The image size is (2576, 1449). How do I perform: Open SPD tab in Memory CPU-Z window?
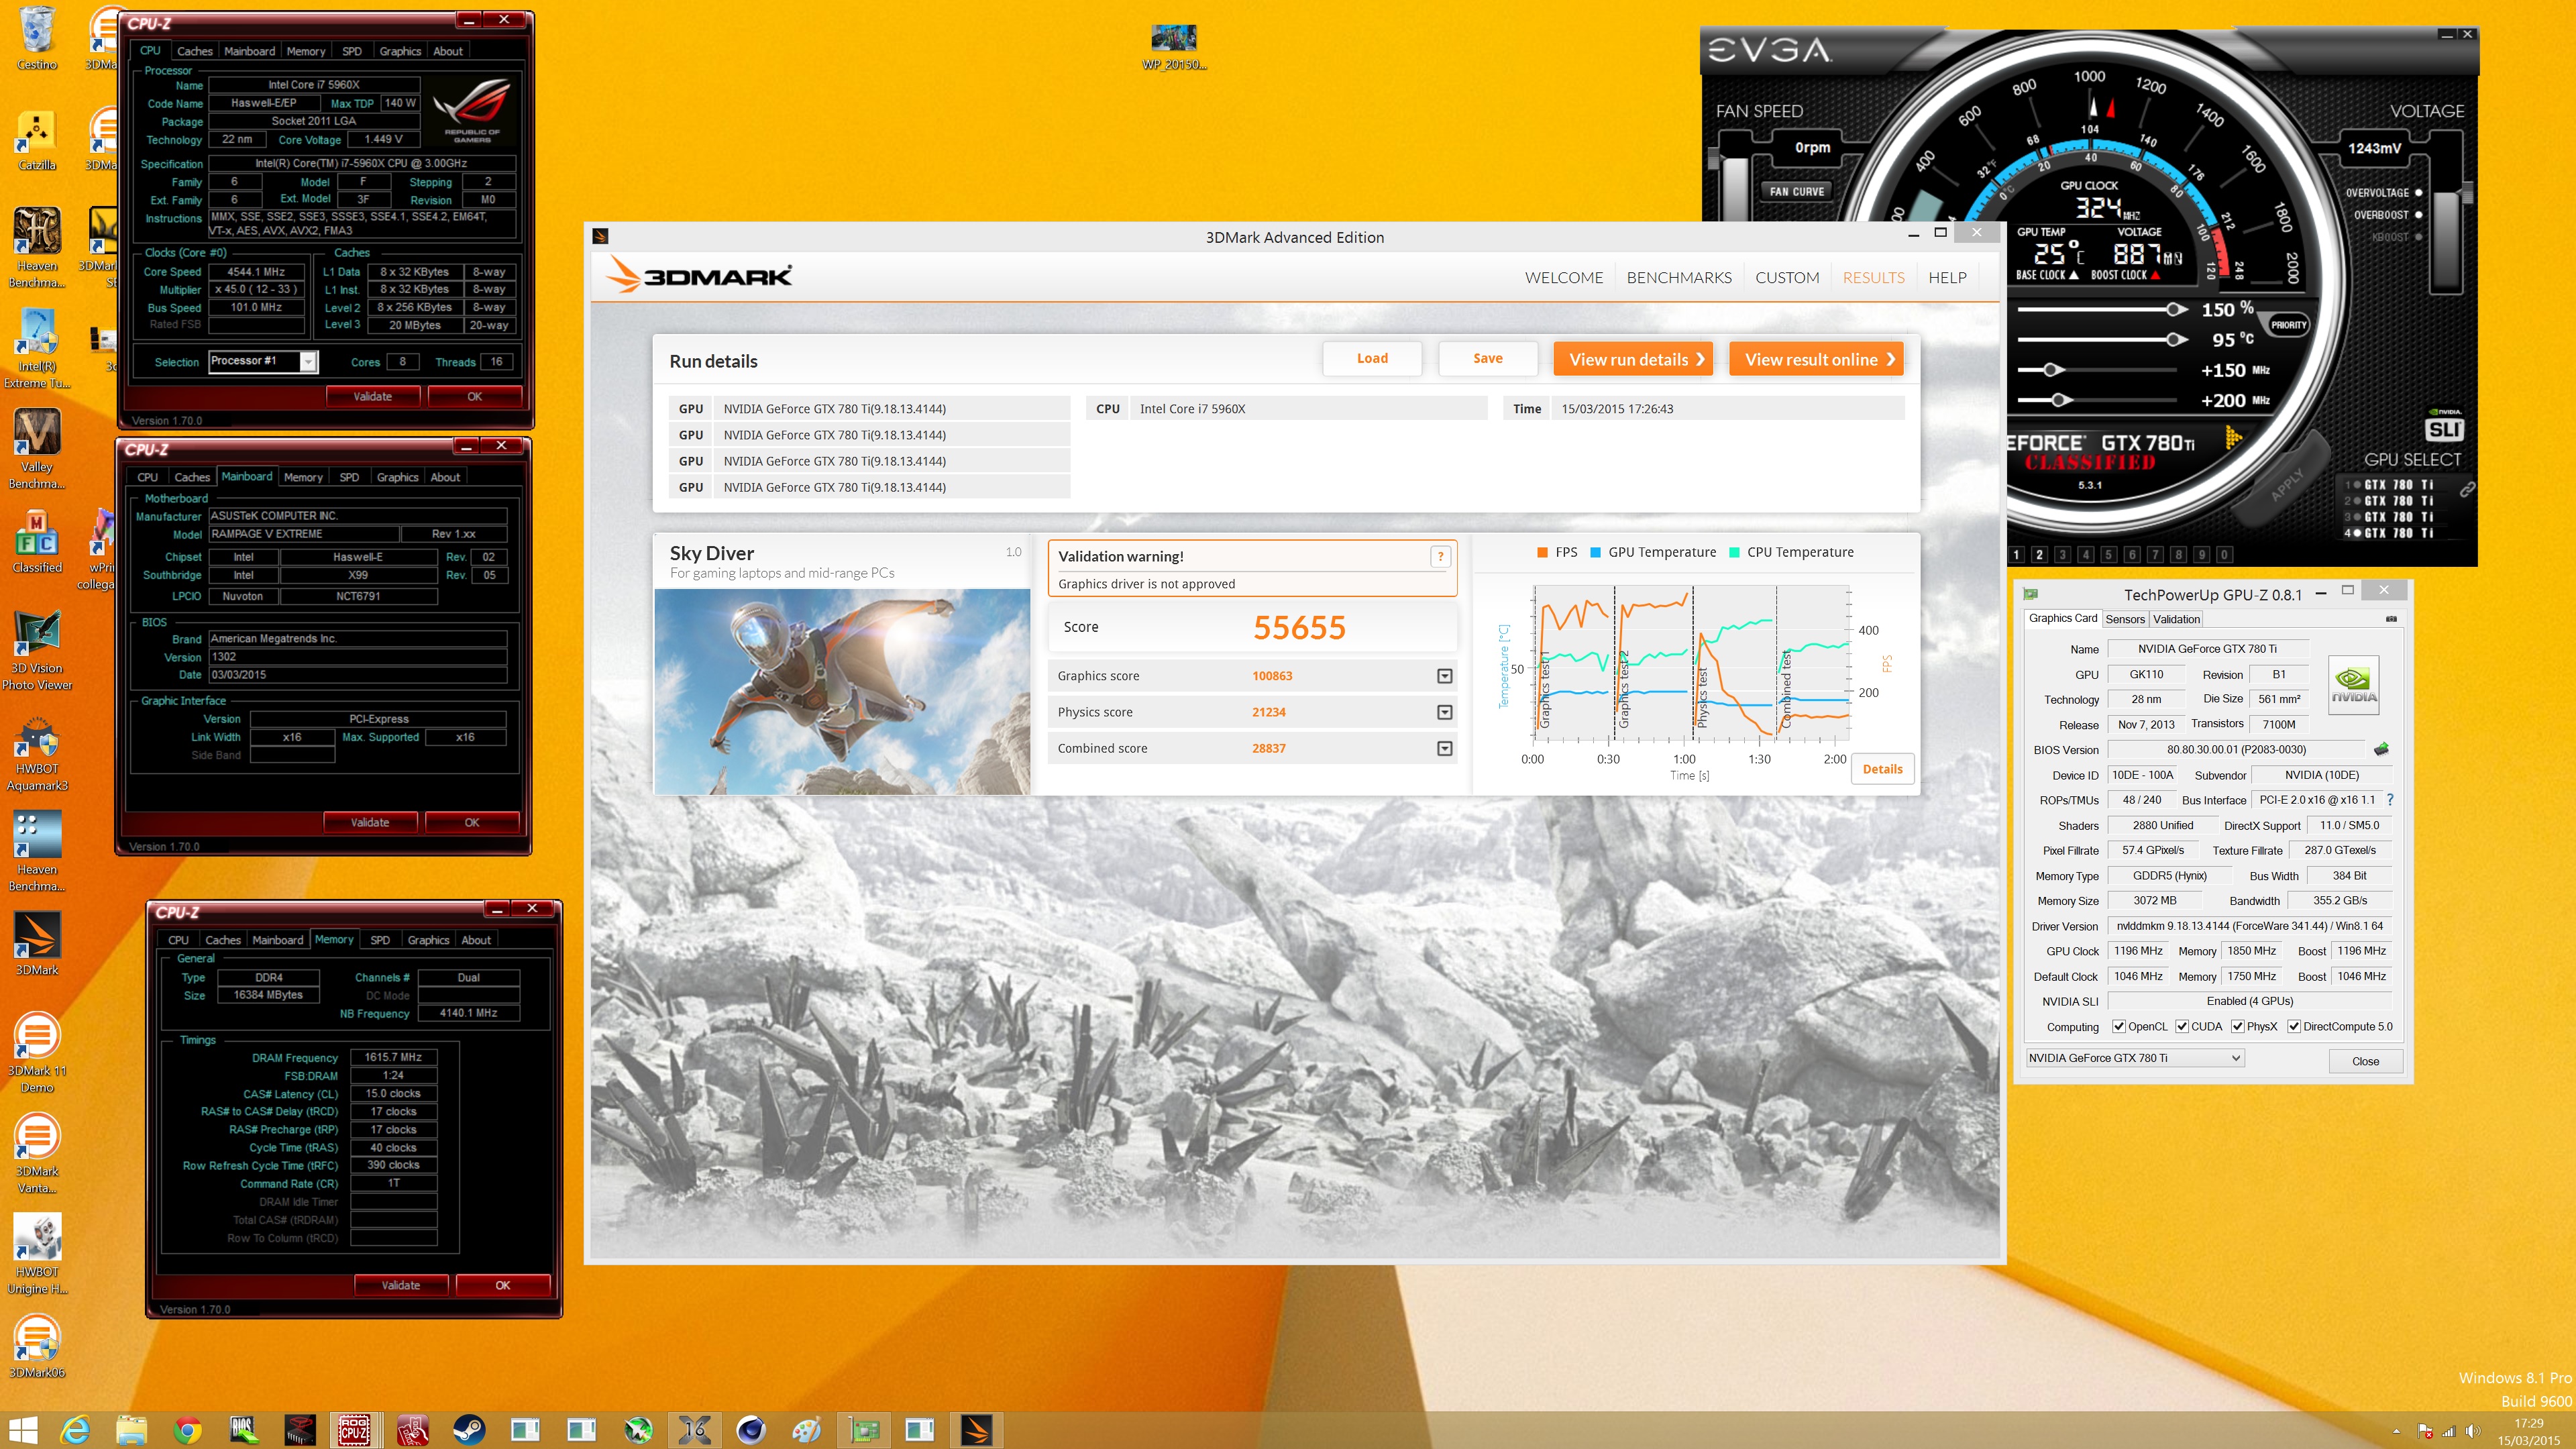point(380,940)
